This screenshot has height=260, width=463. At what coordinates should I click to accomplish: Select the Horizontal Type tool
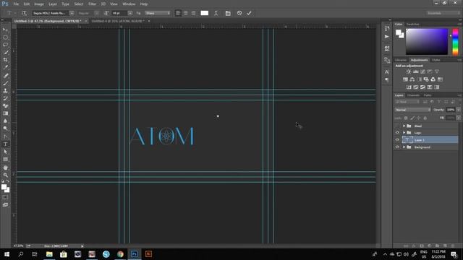(x=5, y=144)
